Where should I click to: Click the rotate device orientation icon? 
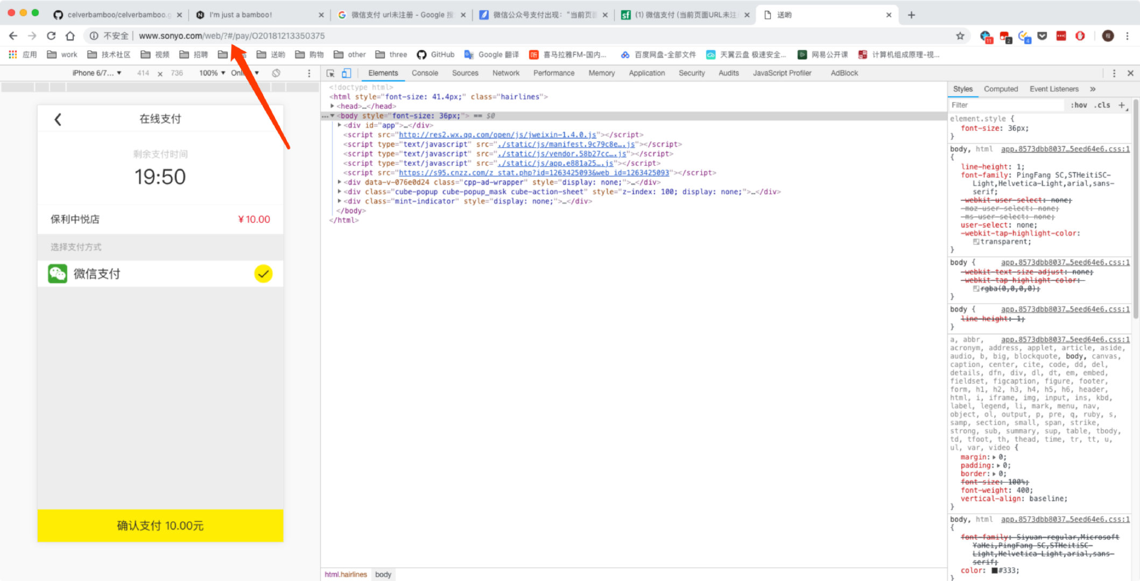pos(276,73)
